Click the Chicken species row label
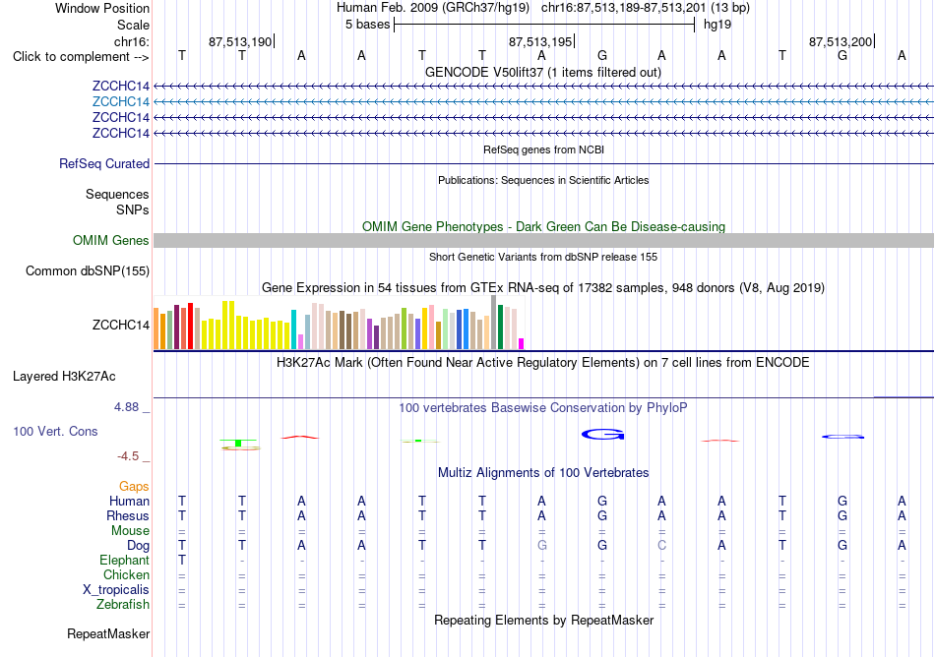Image resolution: width=935 pixels, height=657 pixels. 126,574
